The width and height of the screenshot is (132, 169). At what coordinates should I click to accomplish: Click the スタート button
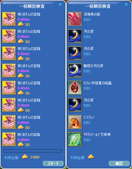coord(53,164)
